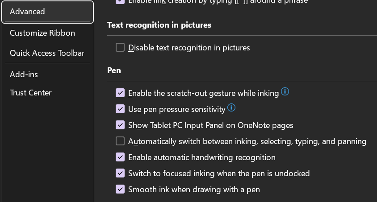This screenshot has width=377, height=202.
Task: Toggle Use pen pressure sensitivity checkbox
Action: tap(120, 109)
